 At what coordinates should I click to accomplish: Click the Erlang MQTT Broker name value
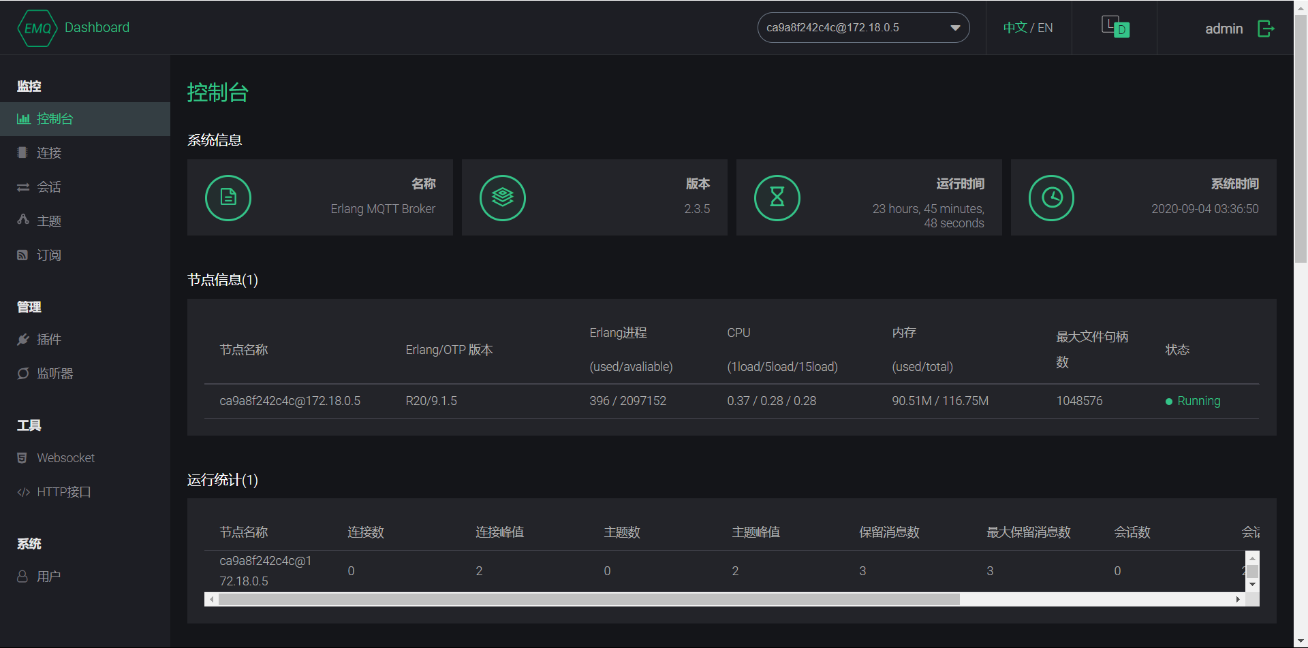pyautogui.click(x=382, y=209)
